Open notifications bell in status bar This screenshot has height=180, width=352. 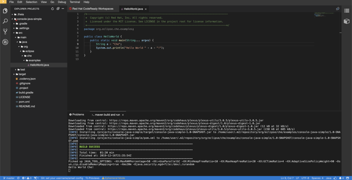(341, 178)
